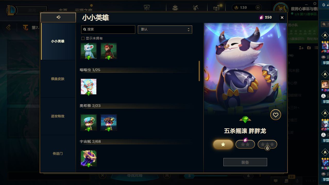This screenshot has height=185, width=329.
Task: Switch to the 进攻特效 tab
Action: 58,116
